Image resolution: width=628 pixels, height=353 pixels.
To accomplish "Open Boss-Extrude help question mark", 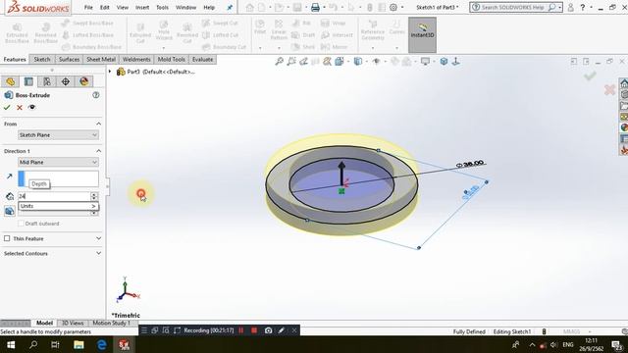I will point(96,95).
